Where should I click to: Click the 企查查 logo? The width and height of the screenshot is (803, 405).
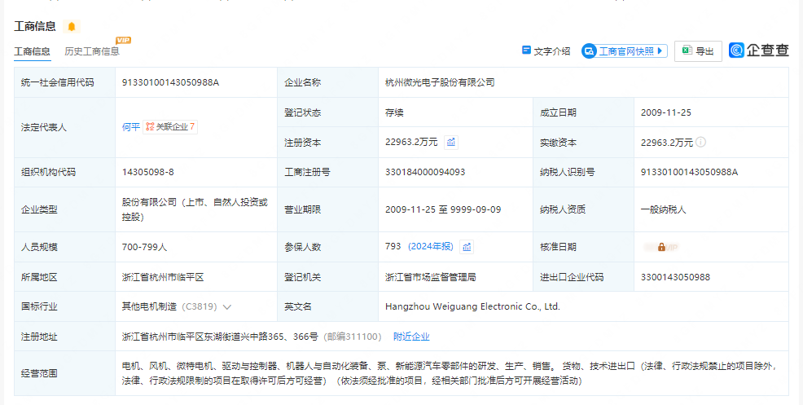point(759,51)
